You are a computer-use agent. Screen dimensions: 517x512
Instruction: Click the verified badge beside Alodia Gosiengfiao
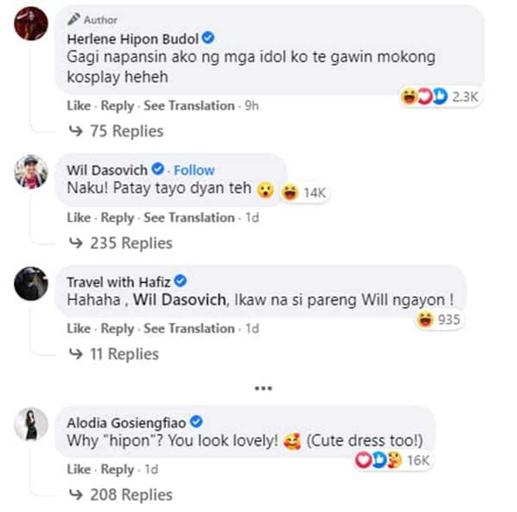pyautogui.click(x=196, y=421)
